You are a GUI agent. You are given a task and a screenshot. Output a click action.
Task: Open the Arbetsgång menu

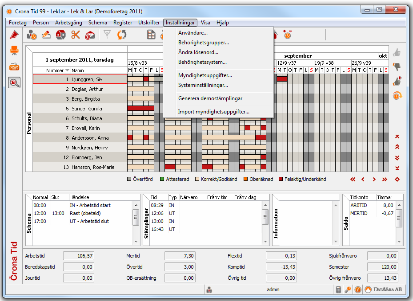click(x=68, y=23)
